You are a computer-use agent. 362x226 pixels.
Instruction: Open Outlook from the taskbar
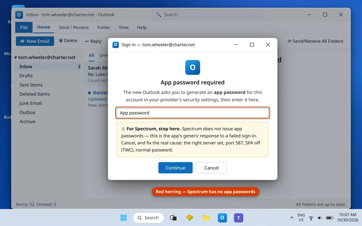point(222,218)
